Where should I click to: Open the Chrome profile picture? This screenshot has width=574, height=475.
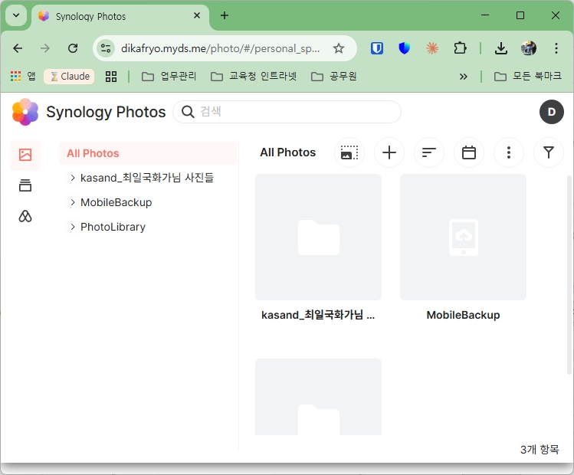click(x=528, y=48)
